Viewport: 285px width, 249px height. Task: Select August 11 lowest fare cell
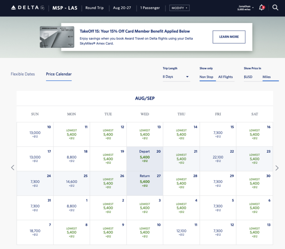[x=72, y=134]
